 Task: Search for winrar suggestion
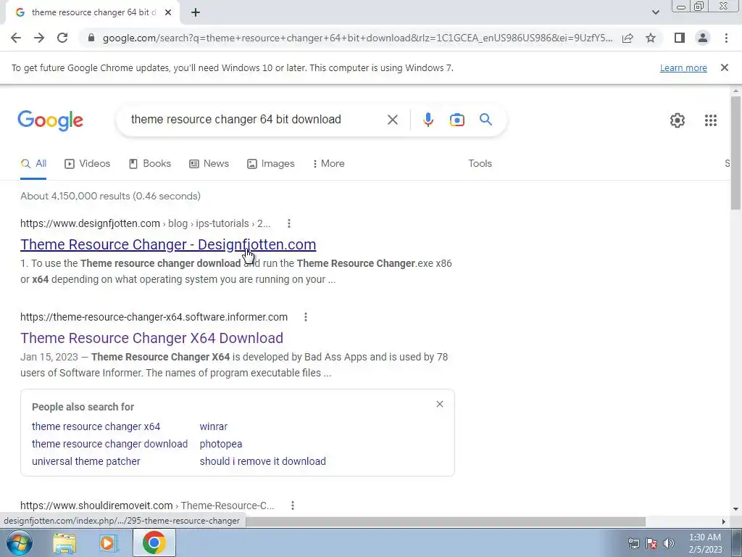pyautogui.click(x=214, y=426)
